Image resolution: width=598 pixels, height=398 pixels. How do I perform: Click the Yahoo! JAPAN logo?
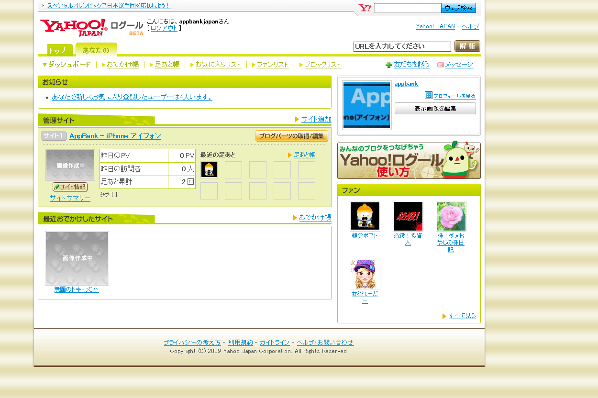(x=73, y=28)
